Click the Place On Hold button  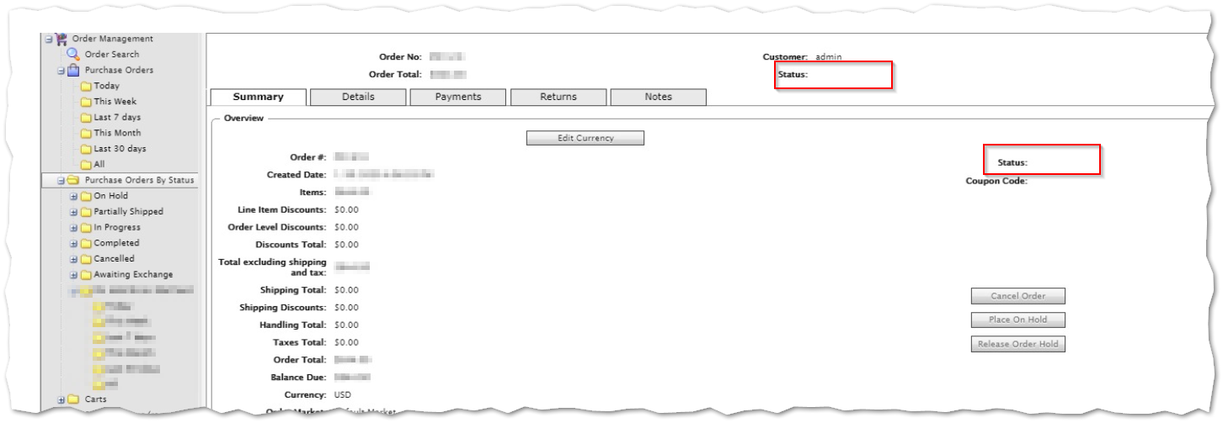click(1017, 320)
